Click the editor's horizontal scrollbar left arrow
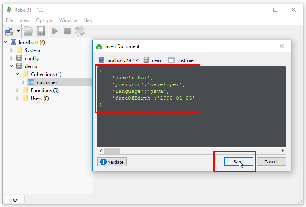Screen dimensions: 306x207 [101, 151]
